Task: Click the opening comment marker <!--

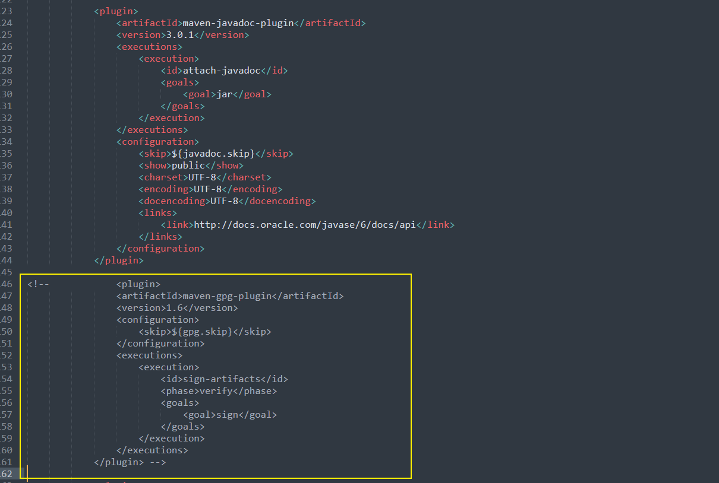Action: pyautogui.click(x=38, y=284)
